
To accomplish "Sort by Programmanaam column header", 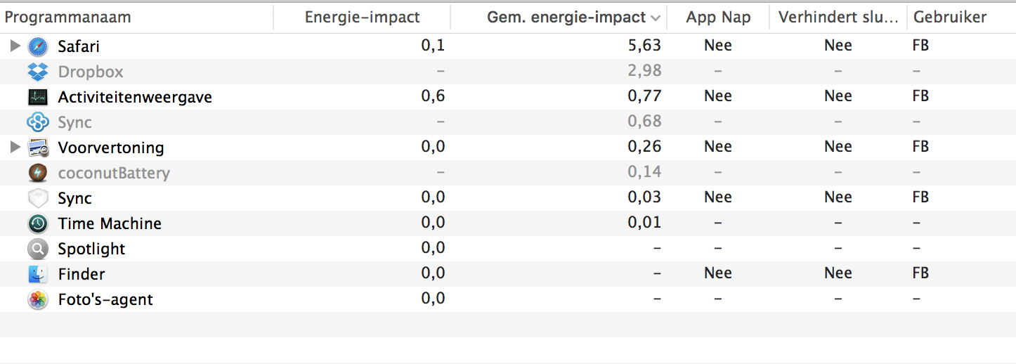I will 68,18.
